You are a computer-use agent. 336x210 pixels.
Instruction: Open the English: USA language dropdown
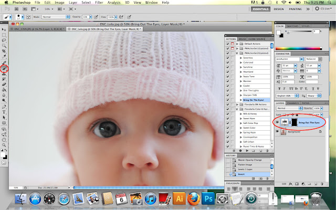pos(287,96)
